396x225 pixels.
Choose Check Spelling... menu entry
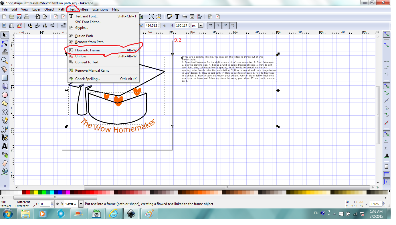(x=103, y=79)
